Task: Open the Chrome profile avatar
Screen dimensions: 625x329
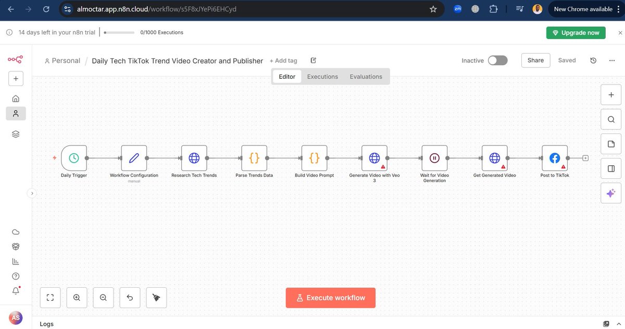Action: [x=538, y=9]
